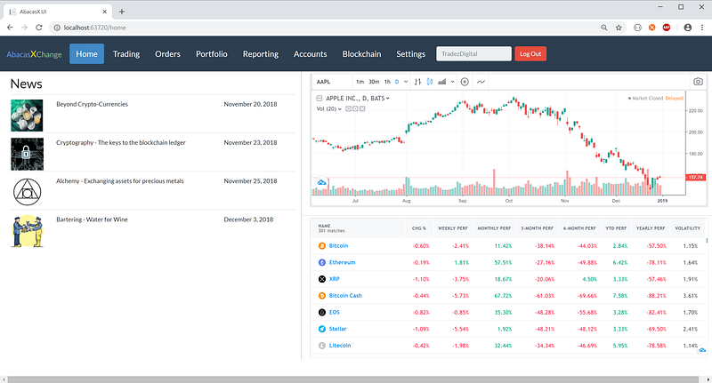This screenshot has width=712, height=383.
Task: Toggle visibility of the Vol indicator
Action: 348,108
